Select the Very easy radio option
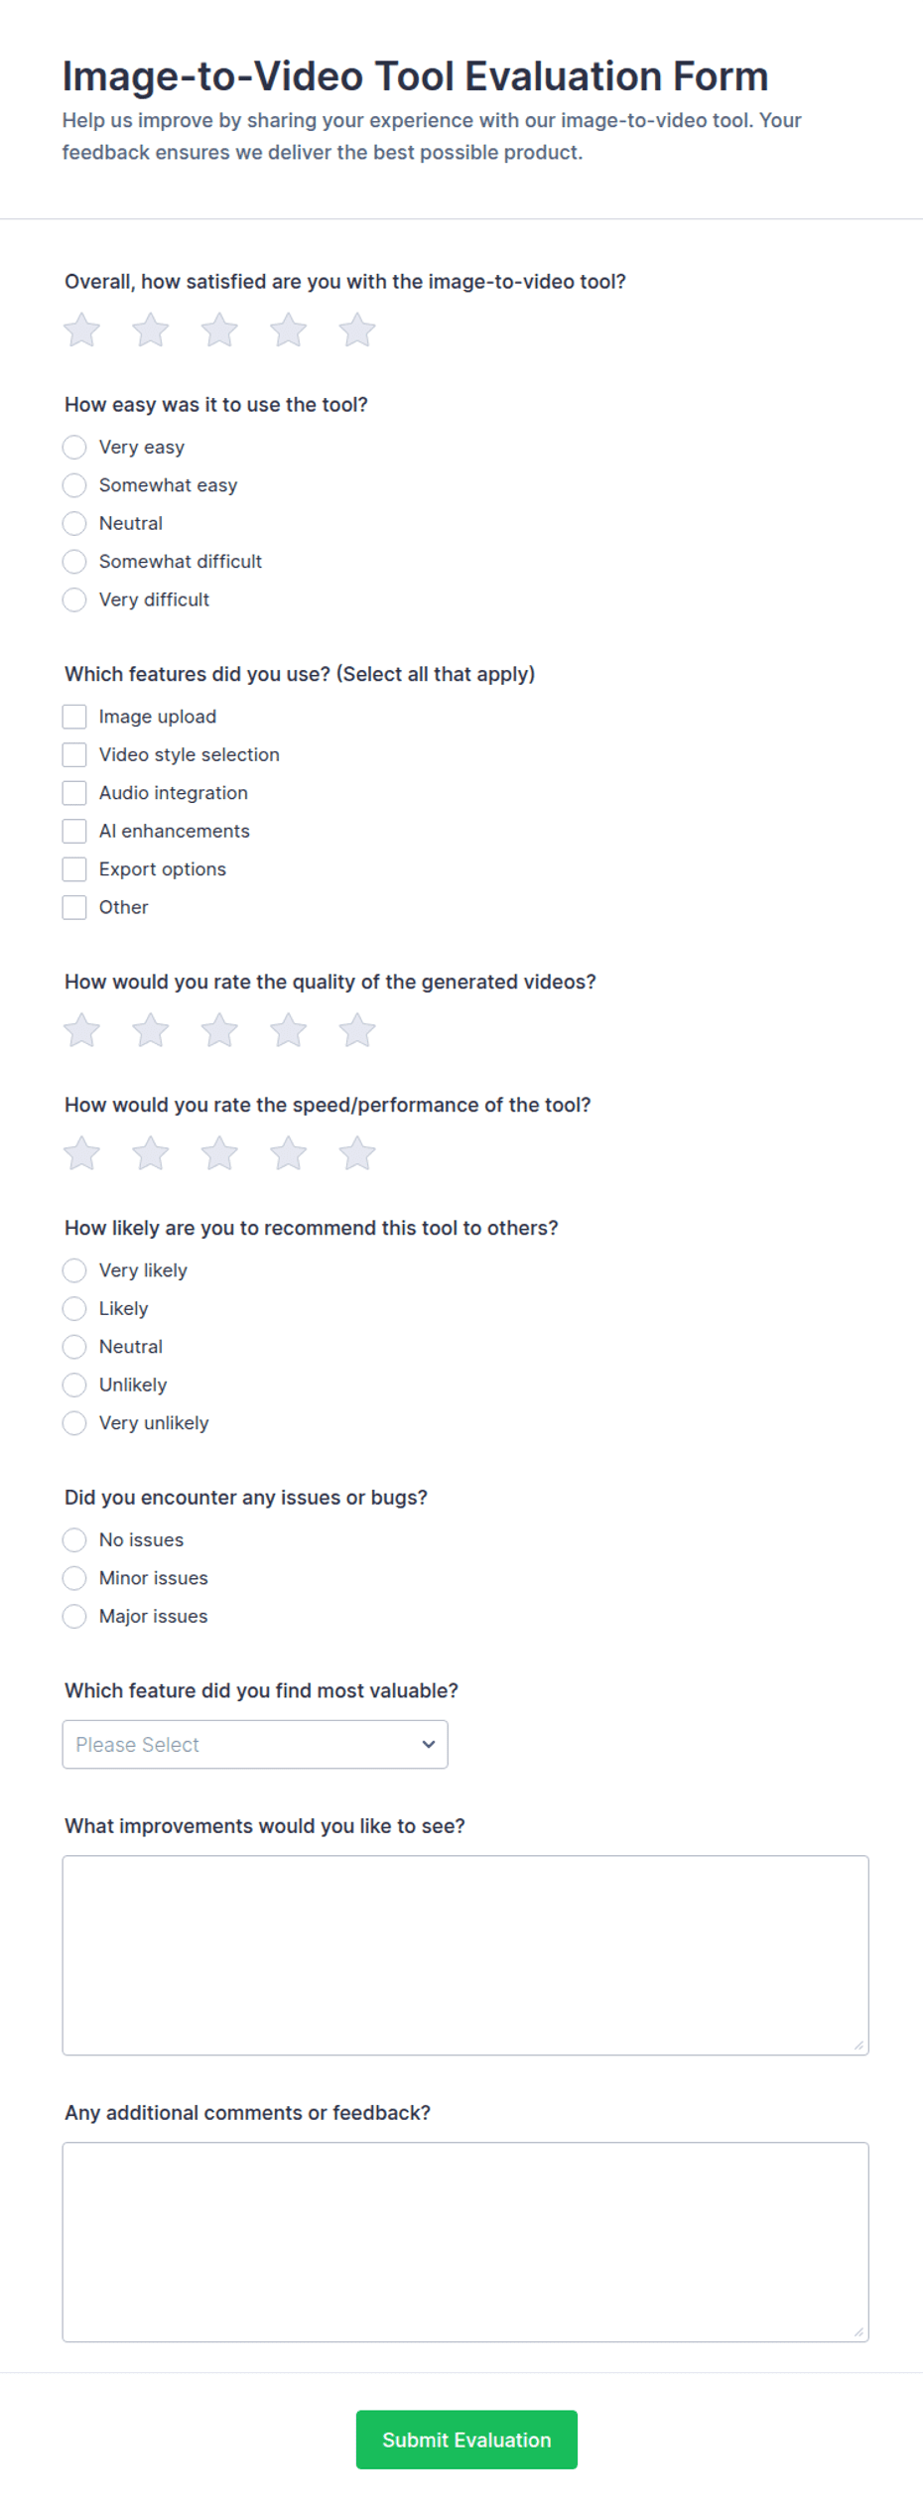The image size is (923, 2518). tap(74, 448)
